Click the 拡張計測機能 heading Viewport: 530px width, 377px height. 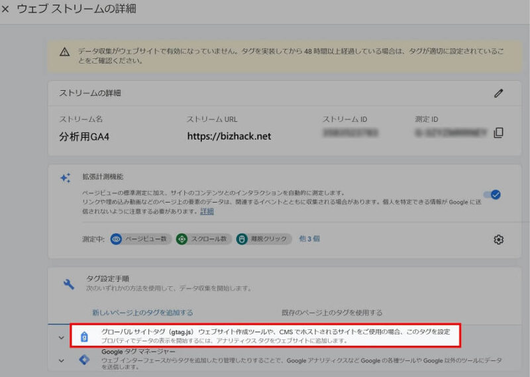point(103,176)
